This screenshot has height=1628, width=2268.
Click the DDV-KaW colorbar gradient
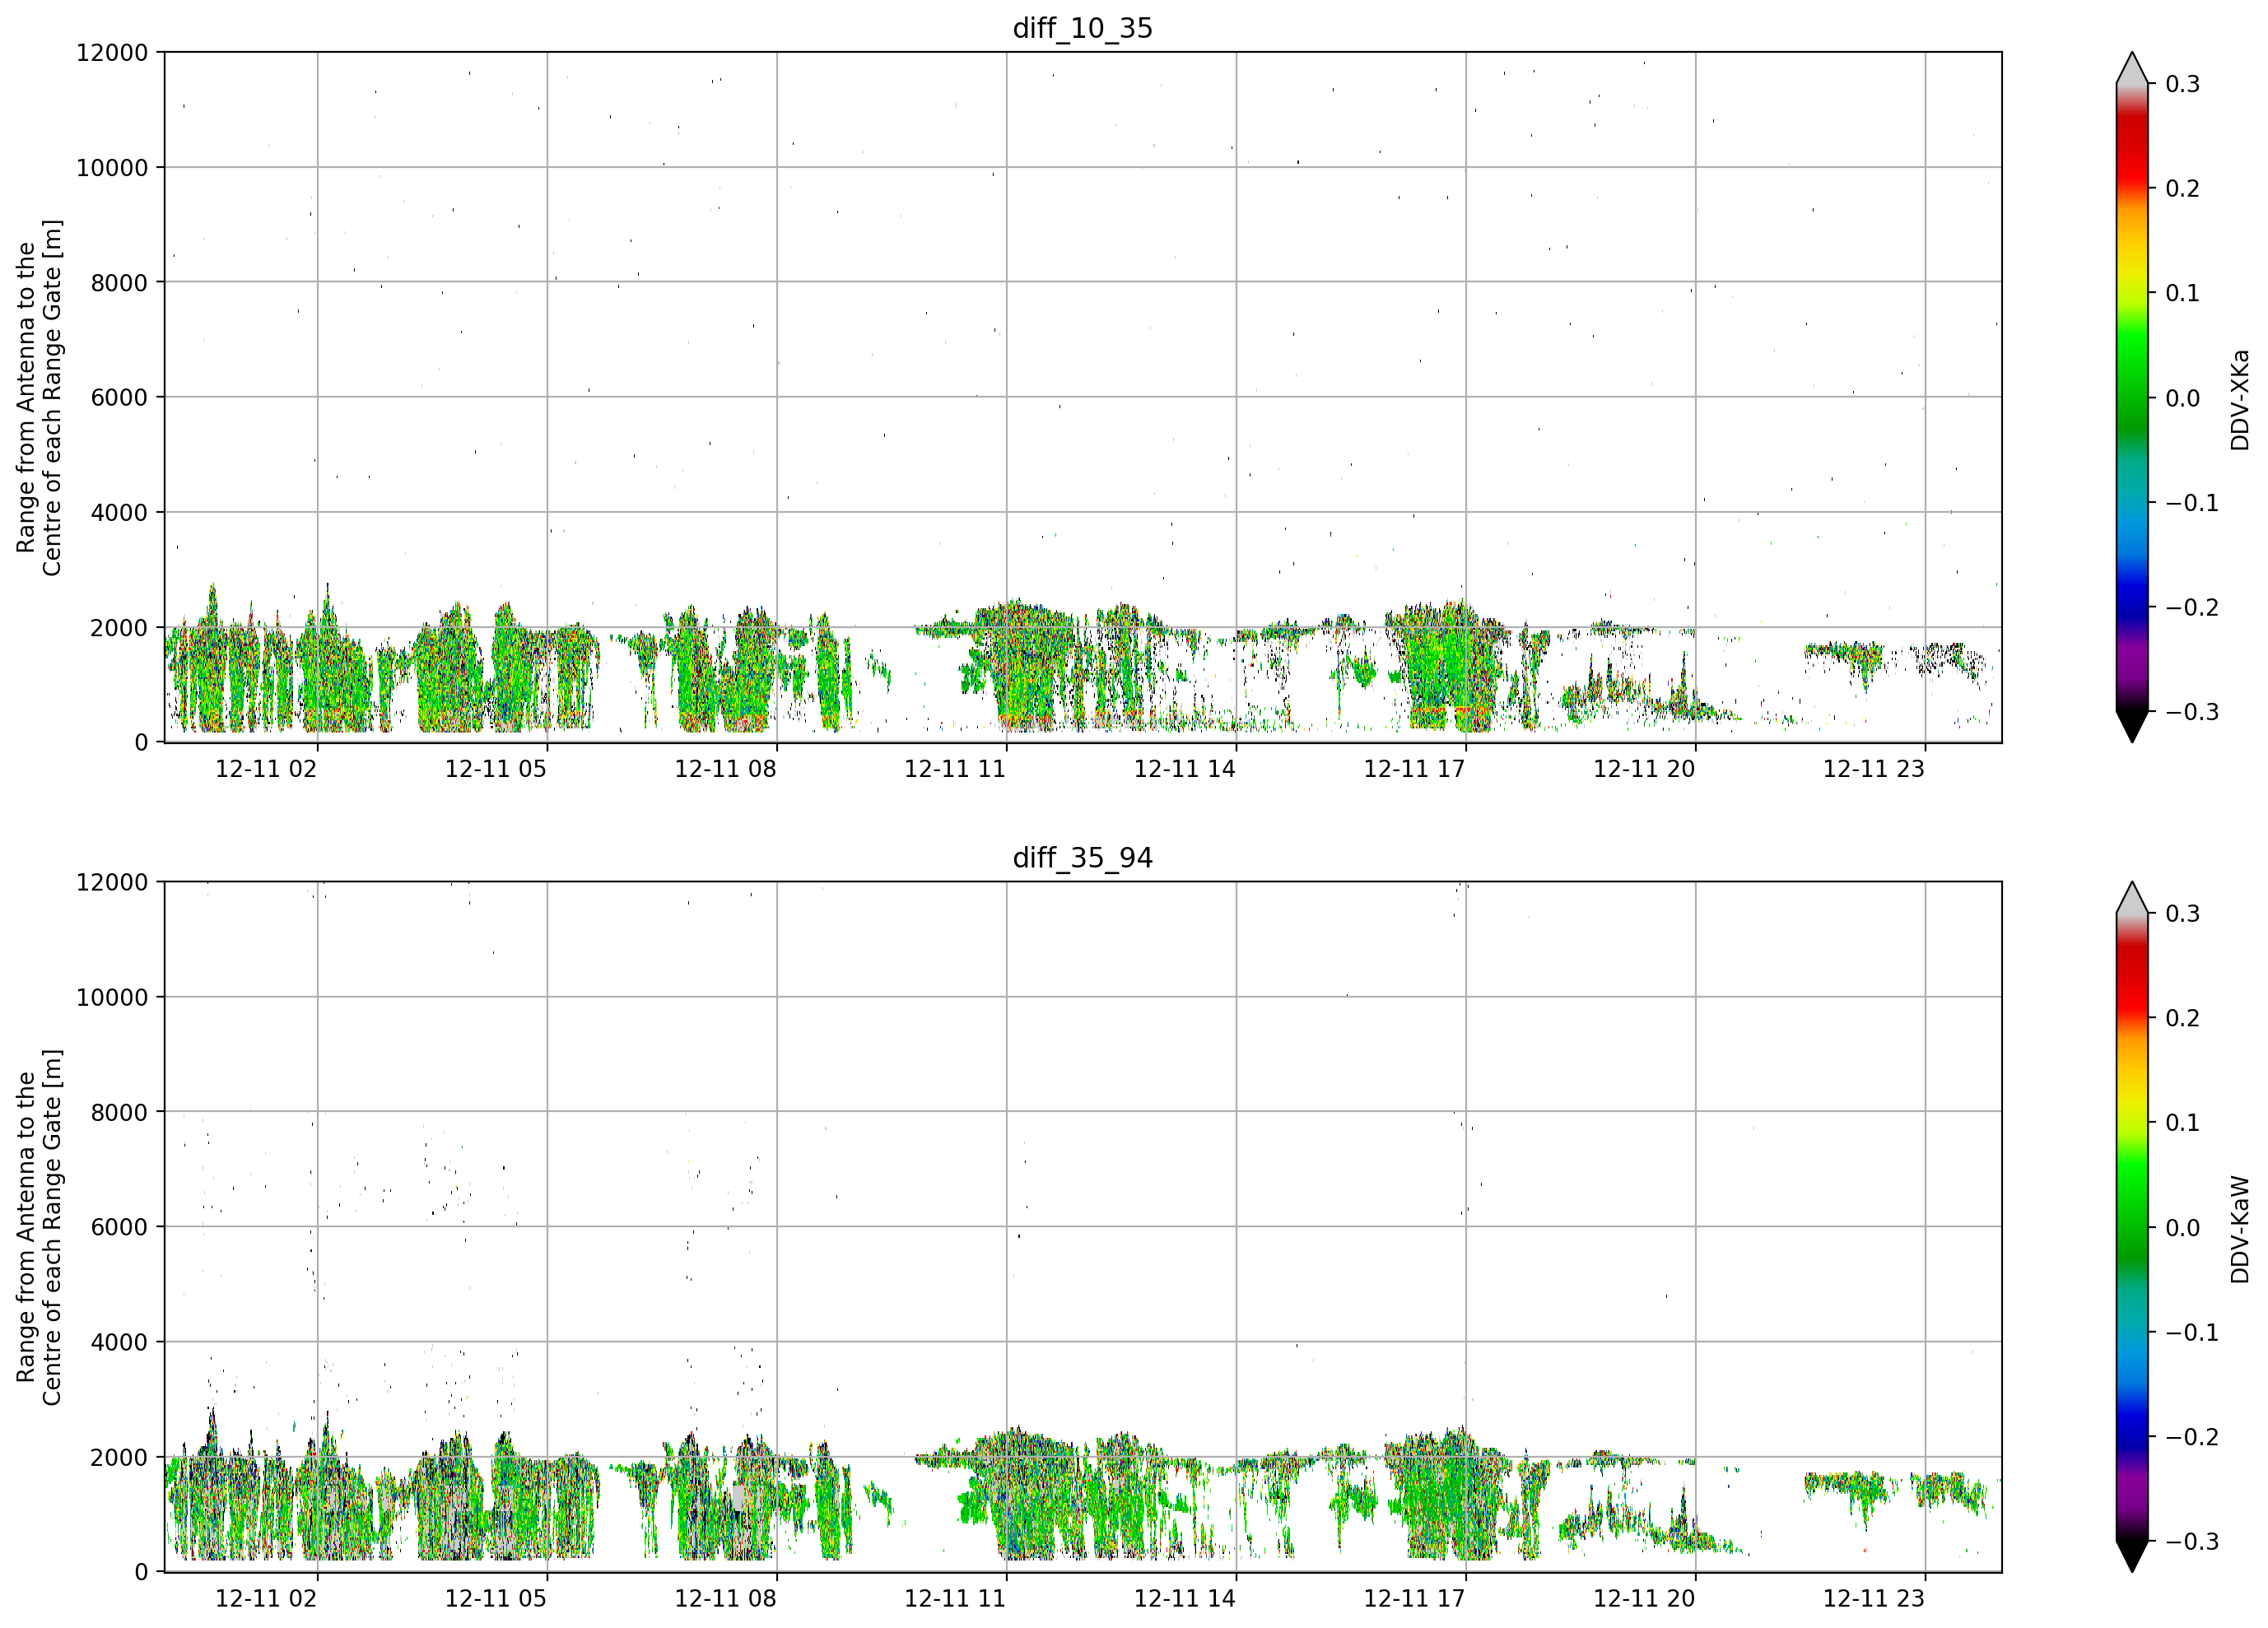tap(2132, 1227)
